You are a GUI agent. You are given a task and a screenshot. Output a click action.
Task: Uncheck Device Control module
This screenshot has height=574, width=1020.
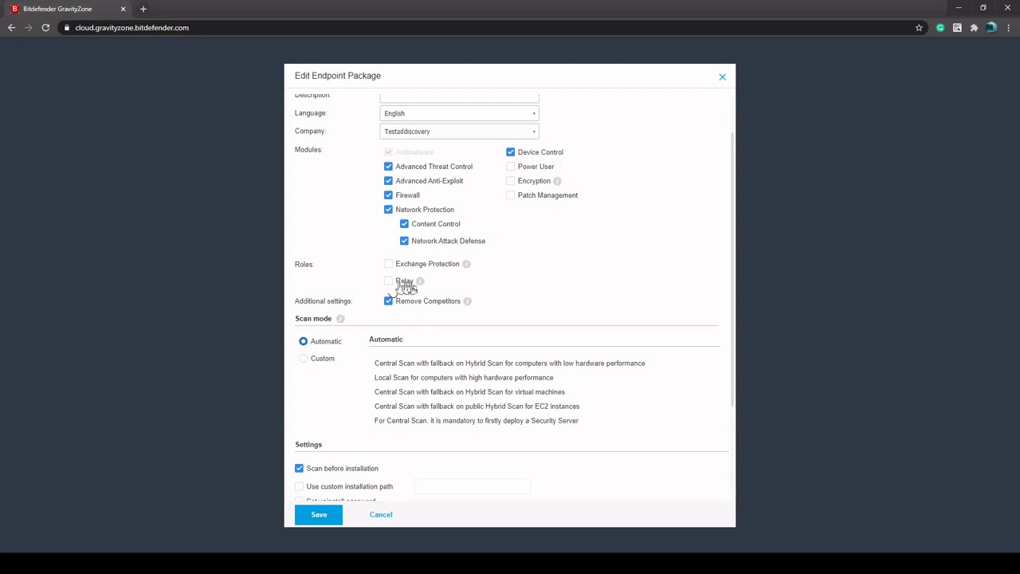tap(510, 152)
